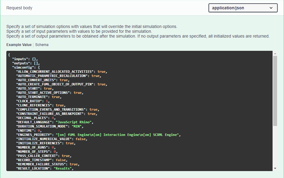This screenshot has height=178, width=284.
Task: Click the "Results" RESULT_LOCATION value
Action: [x=63, y=169]
